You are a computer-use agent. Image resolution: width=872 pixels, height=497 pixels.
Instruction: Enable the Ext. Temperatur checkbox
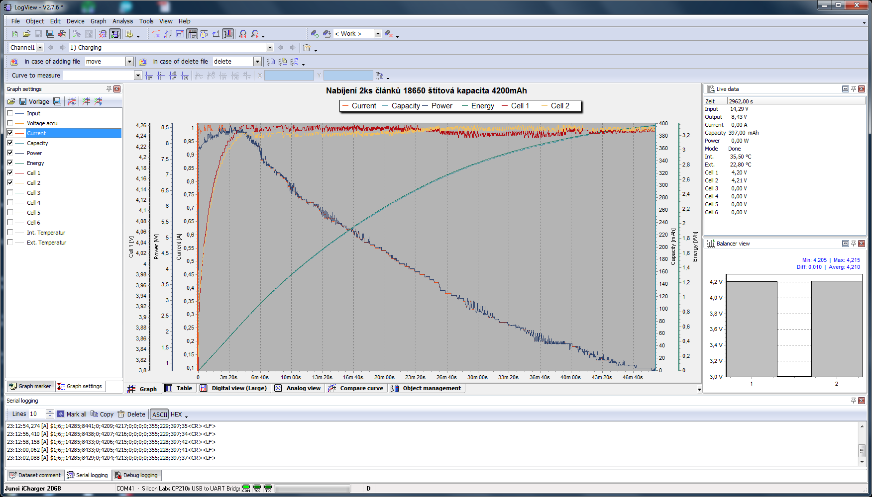(x=10, y=243)
